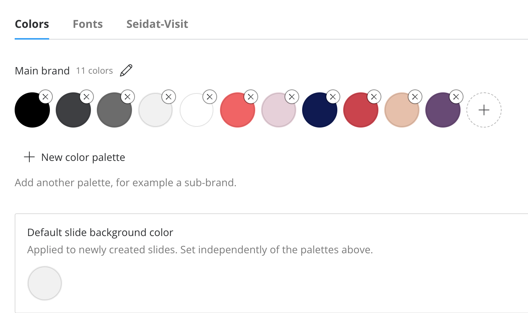Select the navy blue palette color
528x313 pixels.
pyautogui.click(x=320, y=110)
